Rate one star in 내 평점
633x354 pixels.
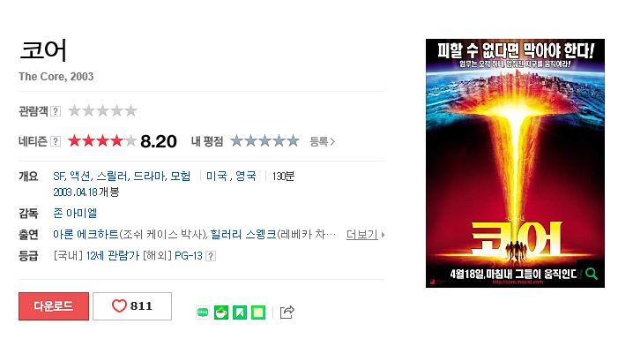[236, 141]
